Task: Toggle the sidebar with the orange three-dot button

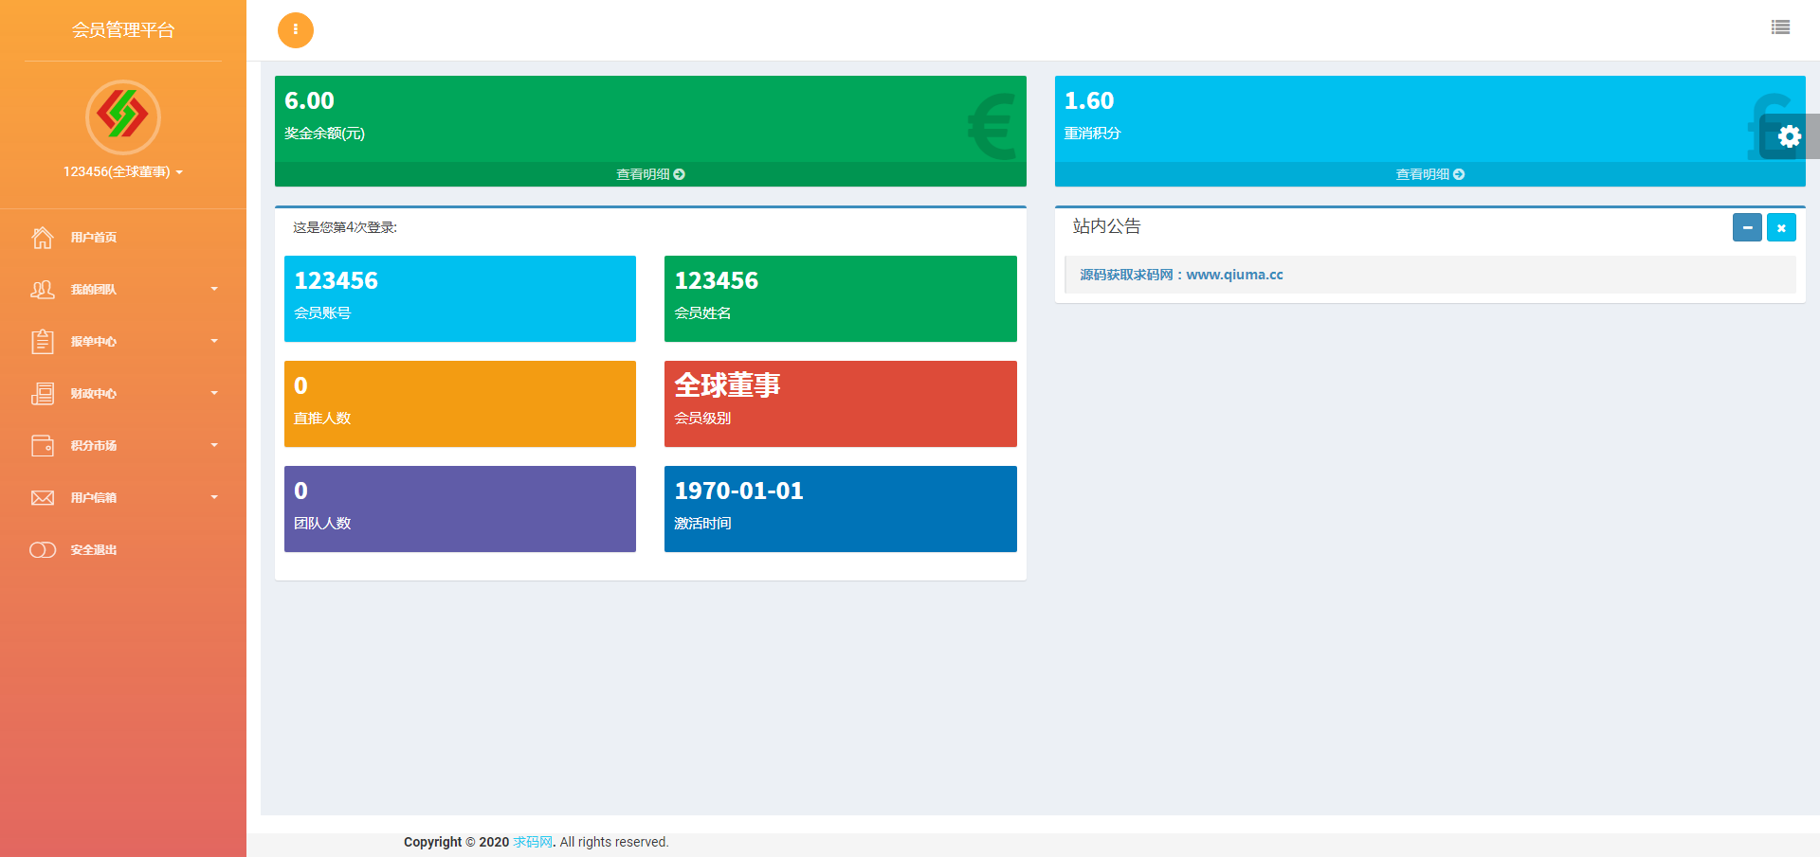Action: point(295,30)
